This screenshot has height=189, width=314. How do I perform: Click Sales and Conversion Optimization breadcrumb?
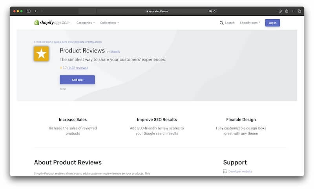pos(78,42)
